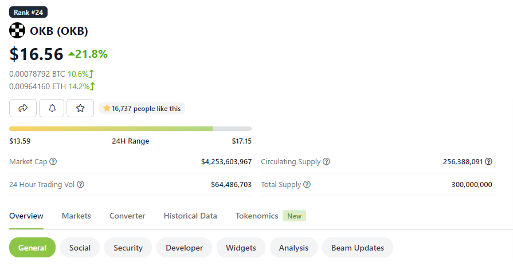Click 24 Hour Trading Vol info icon

81,185
